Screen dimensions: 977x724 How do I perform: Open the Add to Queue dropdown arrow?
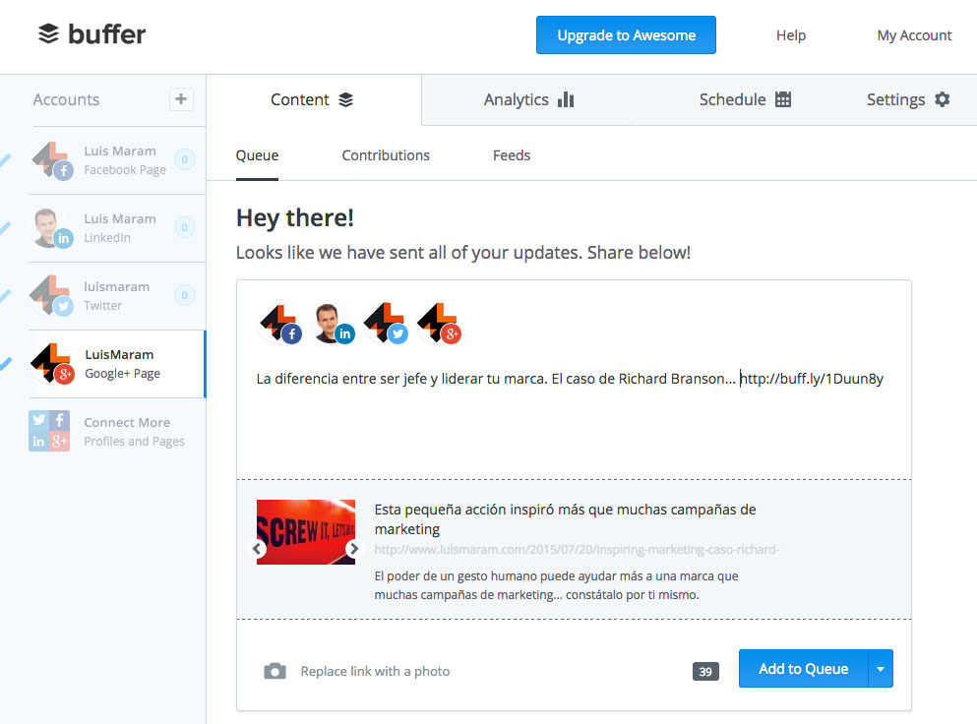881,669
